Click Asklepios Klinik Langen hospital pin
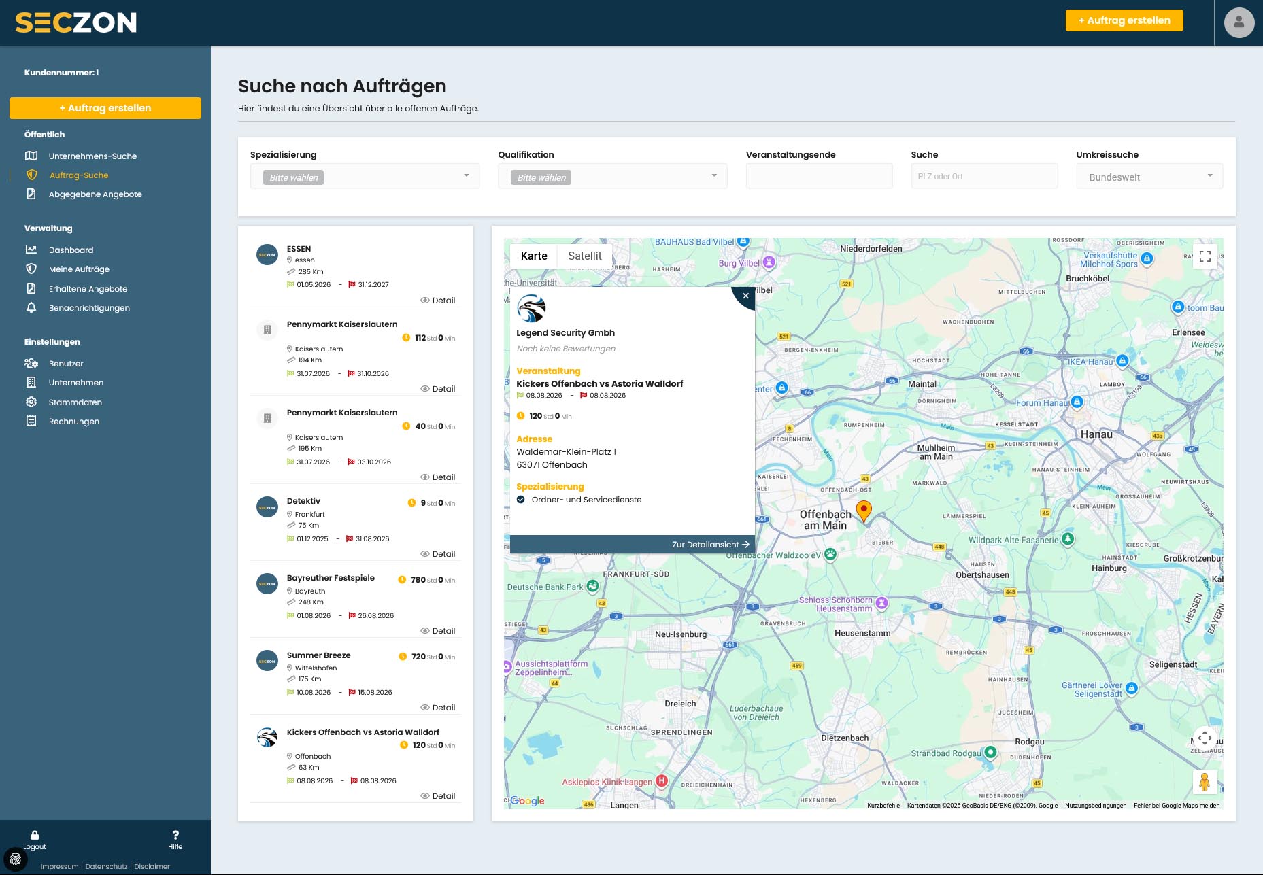 pos(661,780)
